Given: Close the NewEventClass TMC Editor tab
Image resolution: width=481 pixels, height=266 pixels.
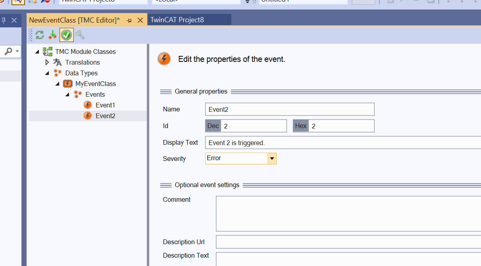Looking at the screenshot, I should coord(140,20).
